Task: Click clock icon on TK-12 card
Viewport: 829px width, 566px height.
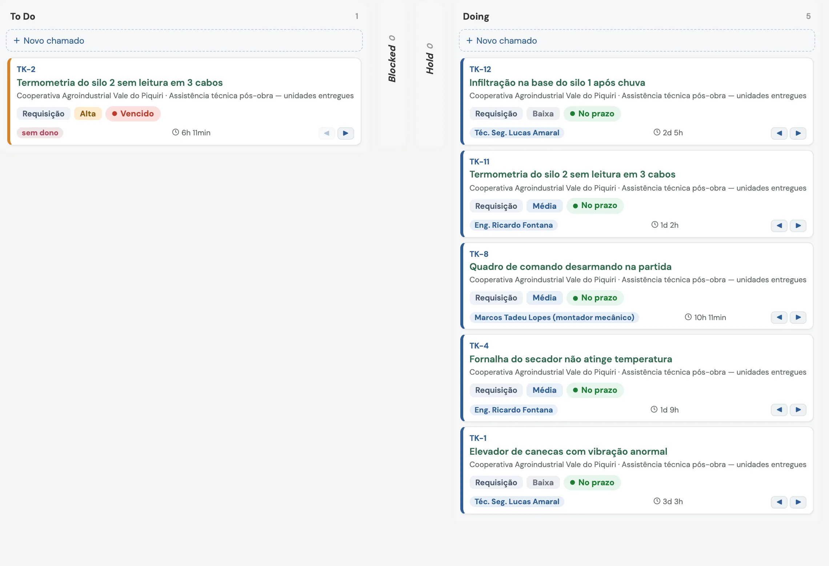Action: (x=657, y=132)
